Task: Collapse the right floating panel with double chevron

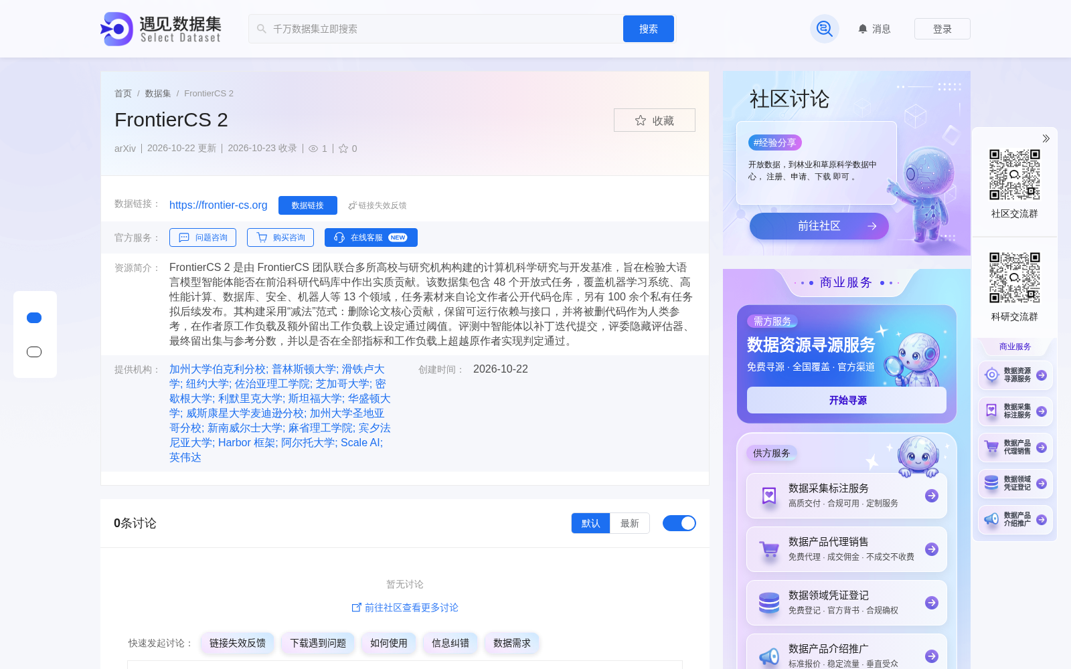Action: point(1046,138)
